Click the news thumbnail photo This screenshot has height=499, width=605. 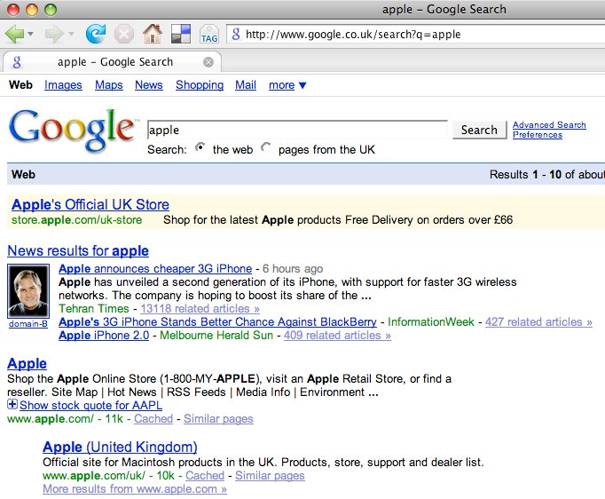point(28,290)
